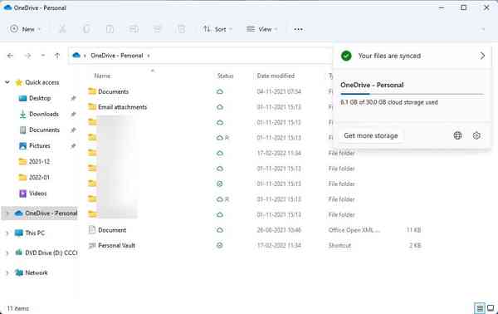Click the Personal Vault file icon

click(92, 245)
